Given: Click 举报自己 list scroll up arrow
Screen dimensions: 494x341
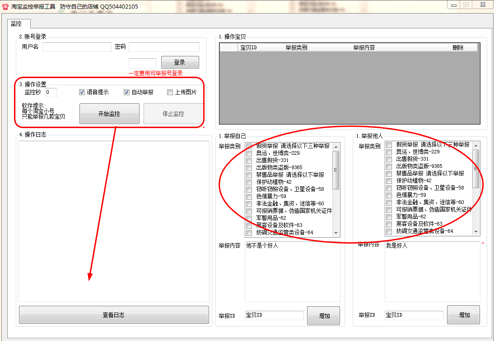Looking at the screenshot, I should (x=336, y=147).
